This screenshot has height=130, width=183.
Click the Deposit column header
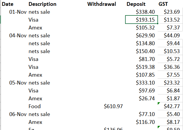[x=136, y=4]
